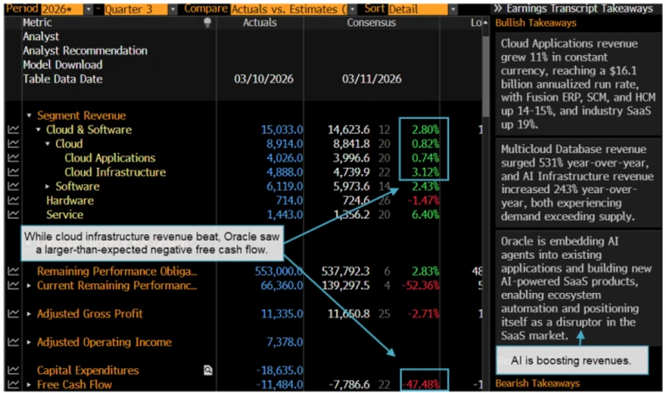Screen dimensions: 666x393
Task: Click the Sort Detail field
Action: 418,9
